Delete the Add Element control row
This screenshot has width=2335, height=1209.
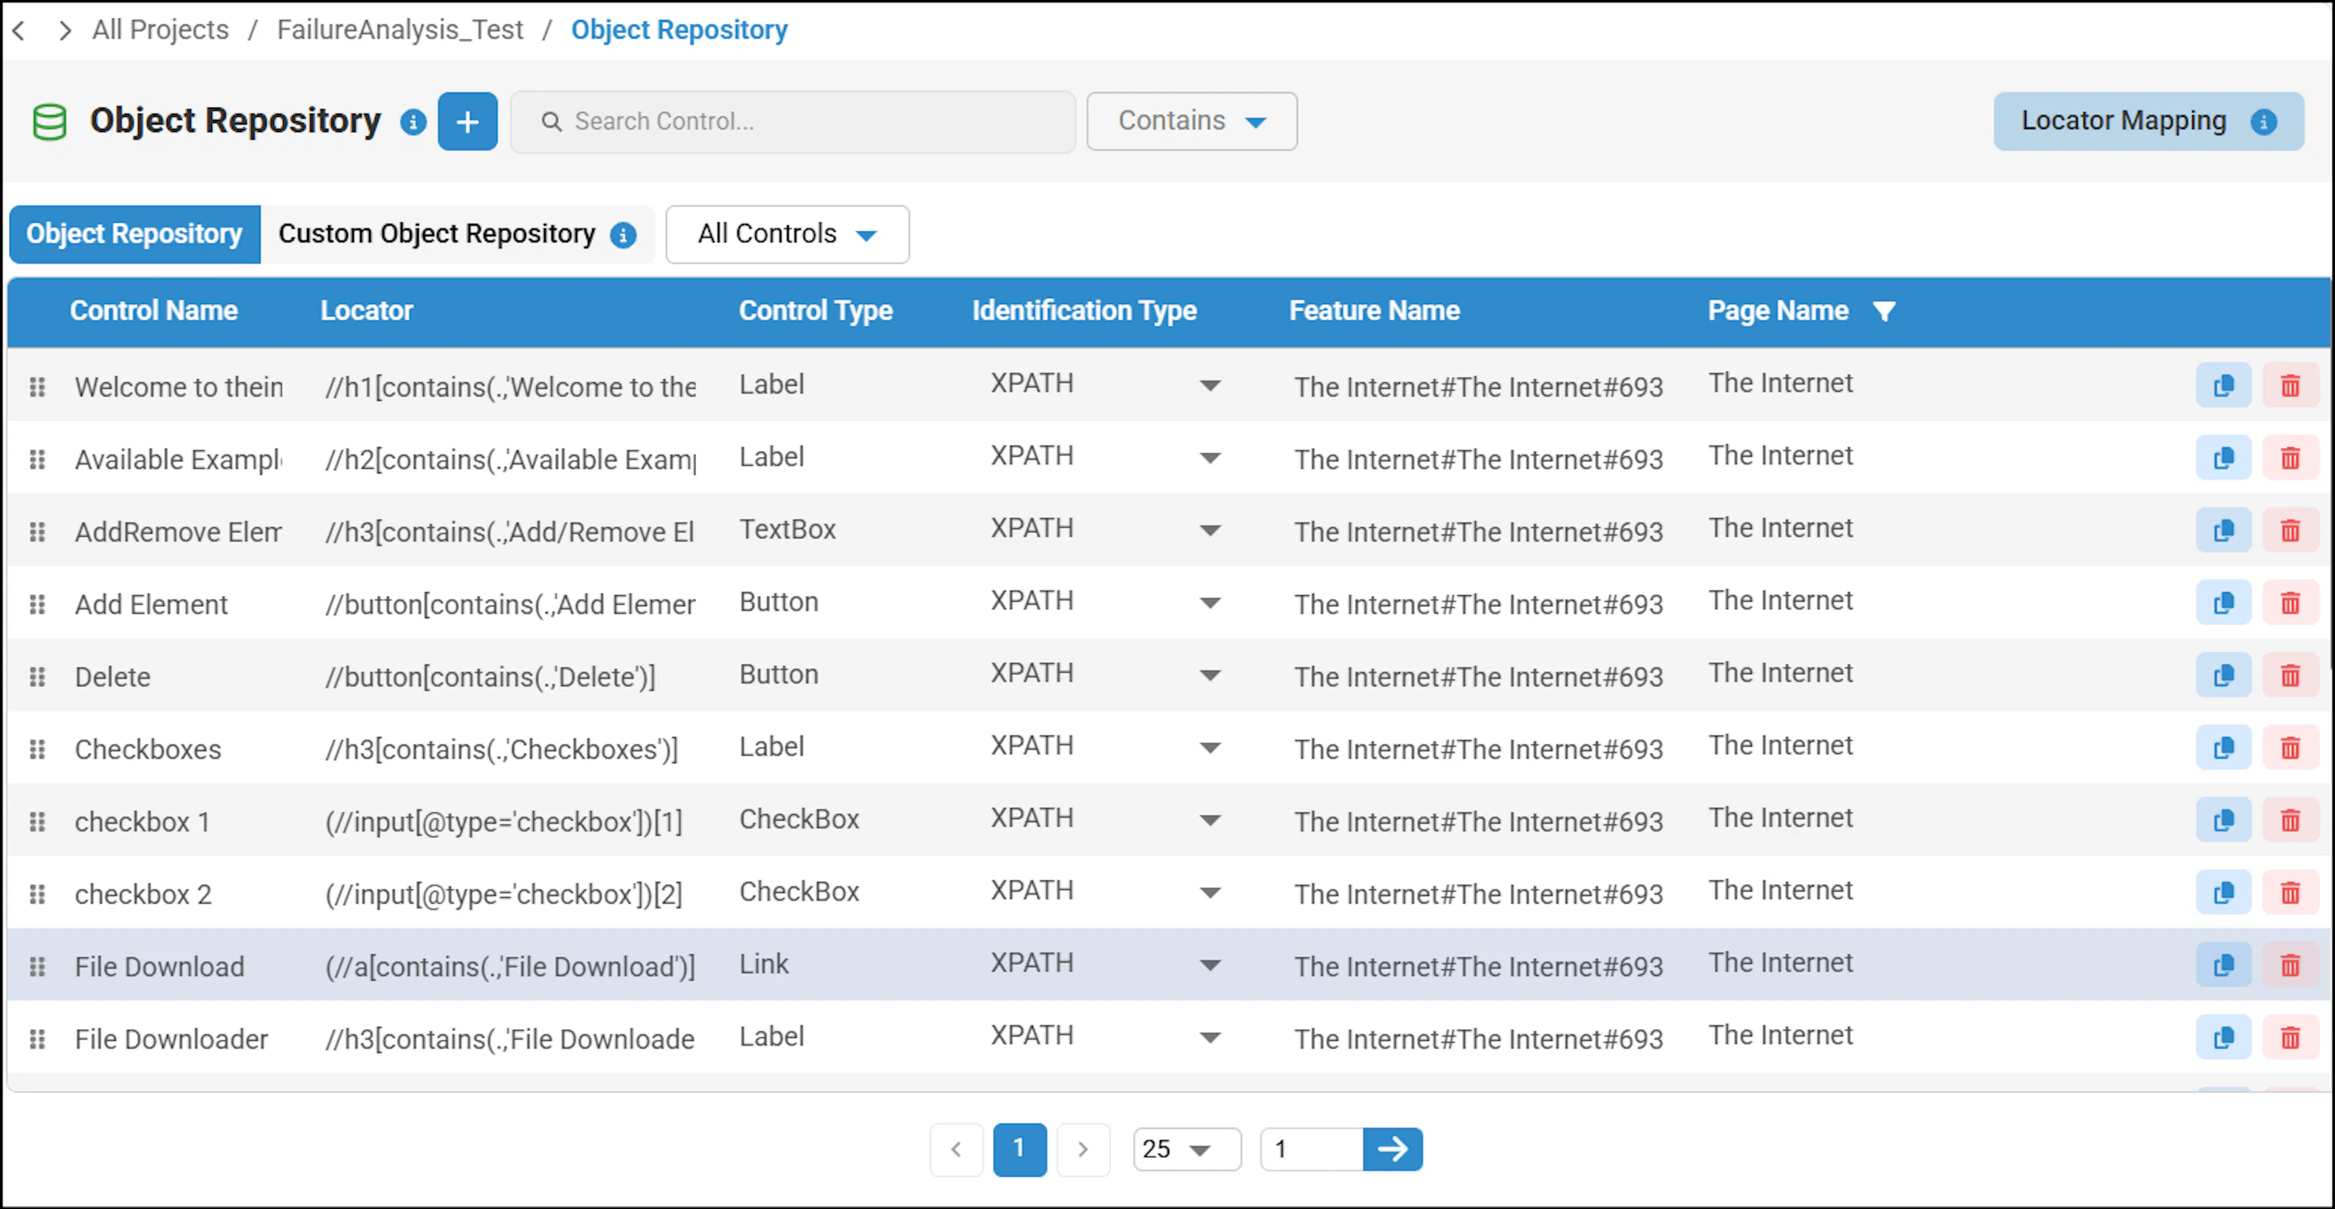2289,604
